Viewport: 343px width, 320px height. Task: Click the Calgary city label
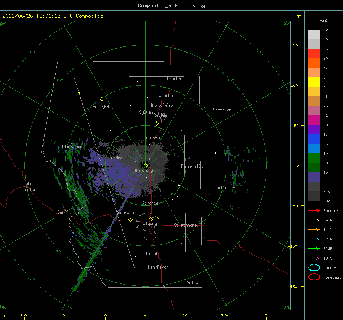pyautogui.click(x=149, y=224)
